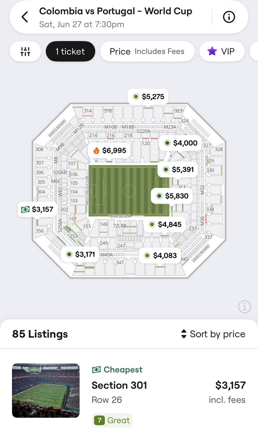This screenshot has height=430, width=258.
Task: View the Section 301 seat view thumbnail
Action: (46, 391)
